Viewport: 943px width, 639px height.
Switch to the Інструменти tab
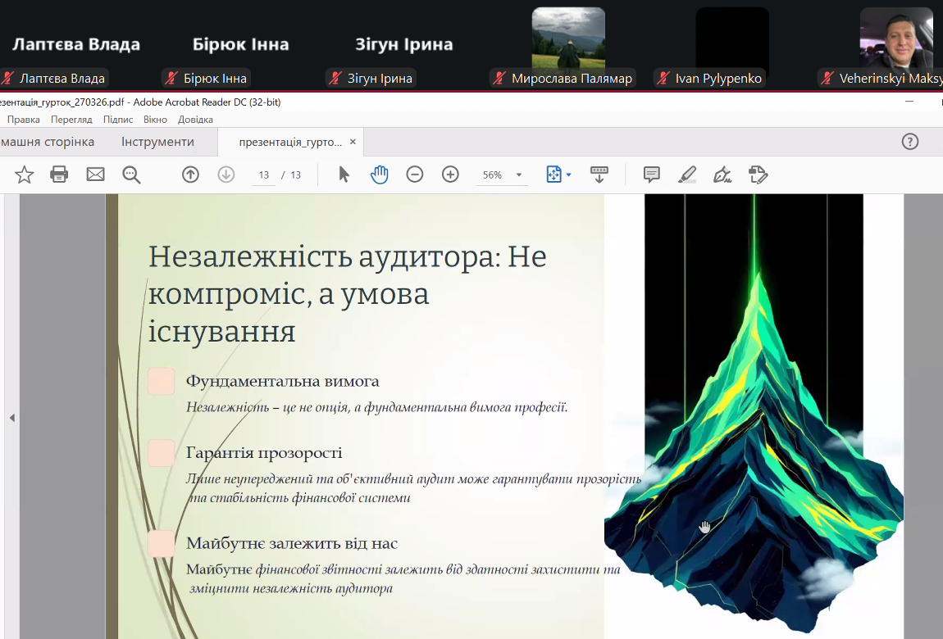coord(157,142)
